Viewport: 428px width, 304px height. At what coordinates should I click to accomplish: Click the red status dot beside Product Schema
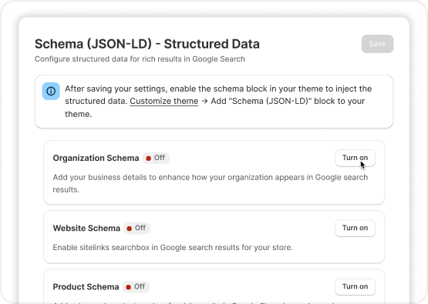tap(128, 287)
